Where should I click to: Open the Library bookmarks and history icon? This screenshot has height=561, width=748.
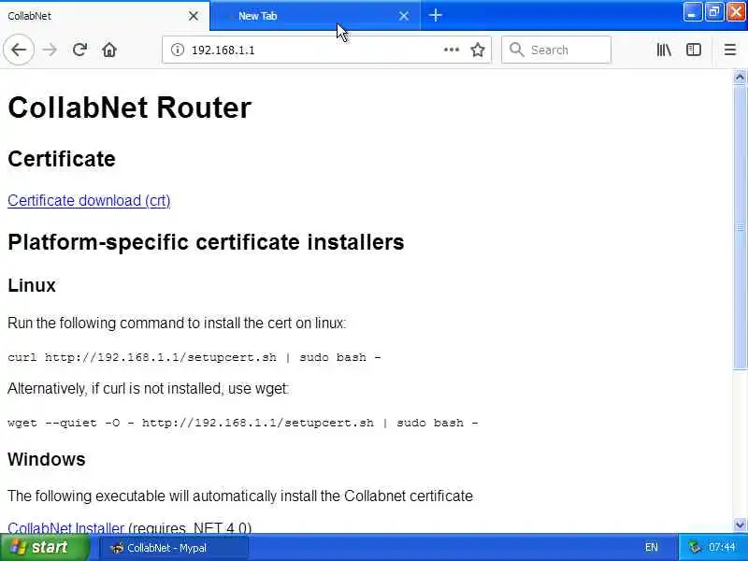pos(664,50)
